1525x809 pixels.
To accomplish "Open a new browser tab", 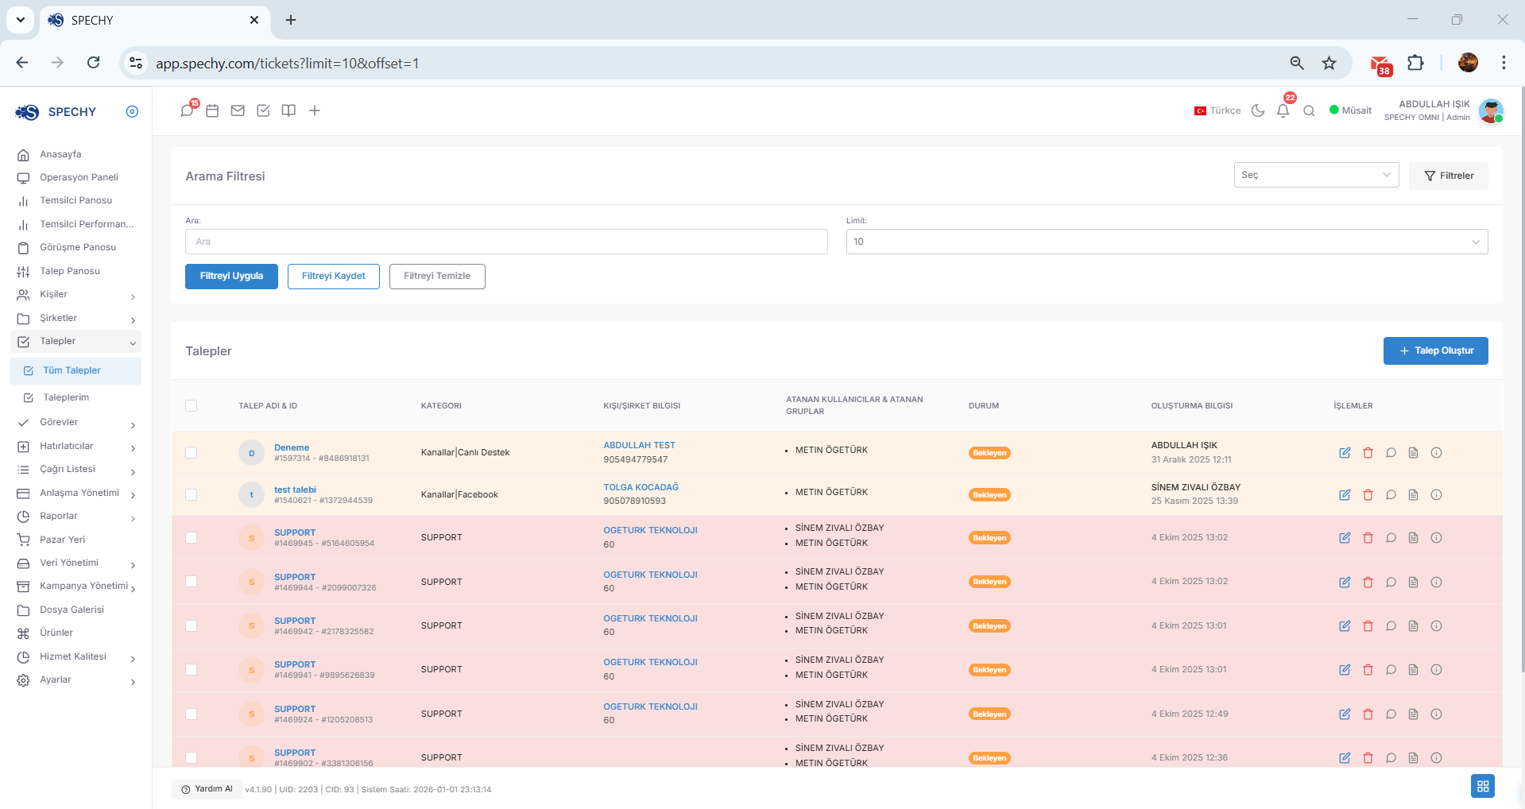I will [x=291, y=20].
